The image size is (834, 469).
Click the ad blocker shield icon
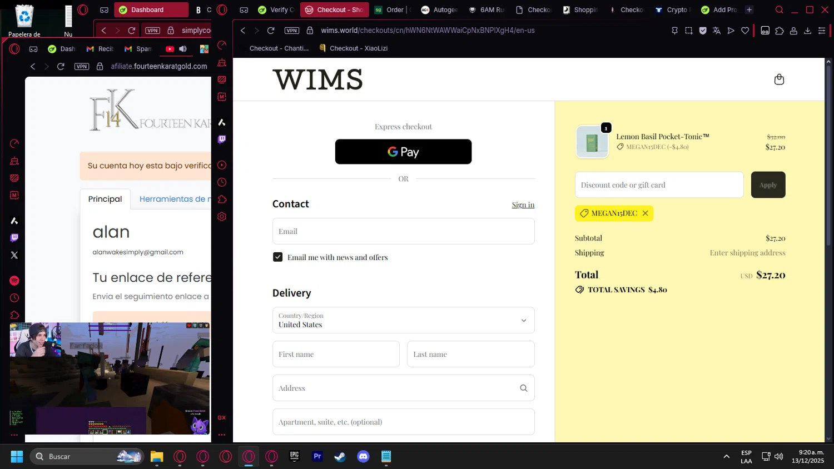[703, 31]
